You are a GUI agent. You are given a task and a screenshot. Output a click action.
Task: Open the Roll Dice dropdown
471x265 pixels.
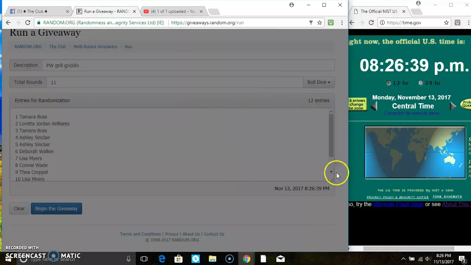[319, 82]
